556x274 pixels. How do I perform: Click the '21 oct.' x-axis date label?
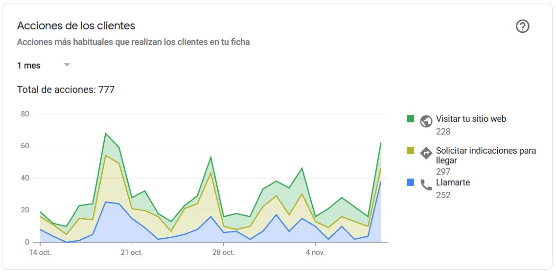[x=132, y=252]
